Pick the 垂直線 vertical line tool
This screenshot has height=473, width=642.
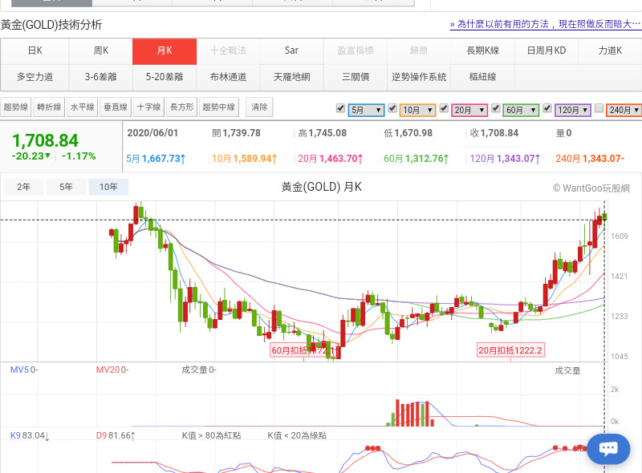(x=115, y=107)
